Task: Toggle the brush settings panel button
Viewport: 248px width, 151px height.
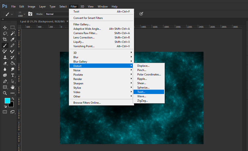Action: coord(30,14)
